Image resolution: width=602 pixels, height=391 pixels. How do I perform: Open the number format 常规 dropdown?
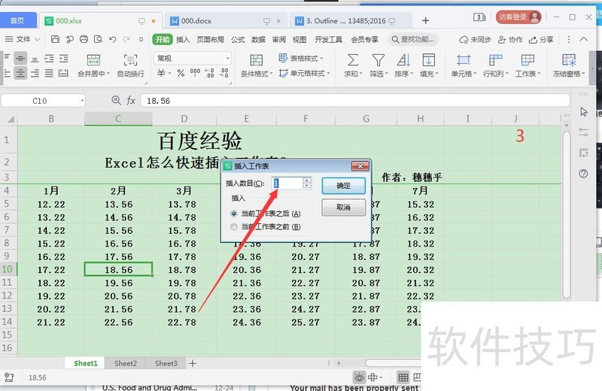click(227, 59)
